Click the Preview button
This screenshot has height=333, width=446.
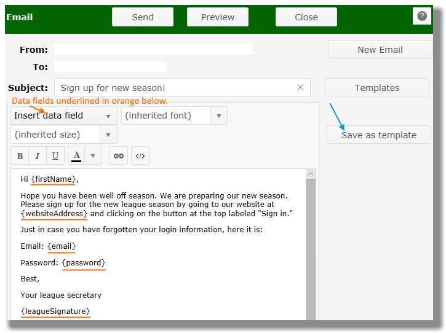[x=218, y=17]
